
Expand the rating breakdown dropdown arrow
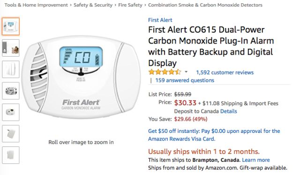pos(186,72)
